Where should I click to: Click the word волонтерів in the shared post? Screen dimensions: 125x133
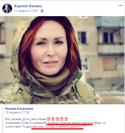(x=13, y=127)
